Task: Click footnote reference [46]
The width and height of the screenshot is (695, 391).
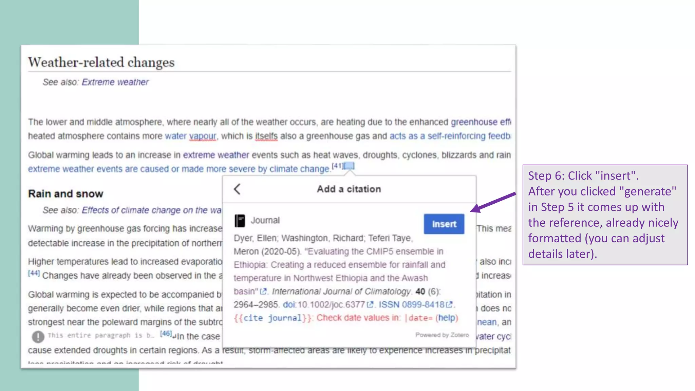Action: (x=166, y=333)
